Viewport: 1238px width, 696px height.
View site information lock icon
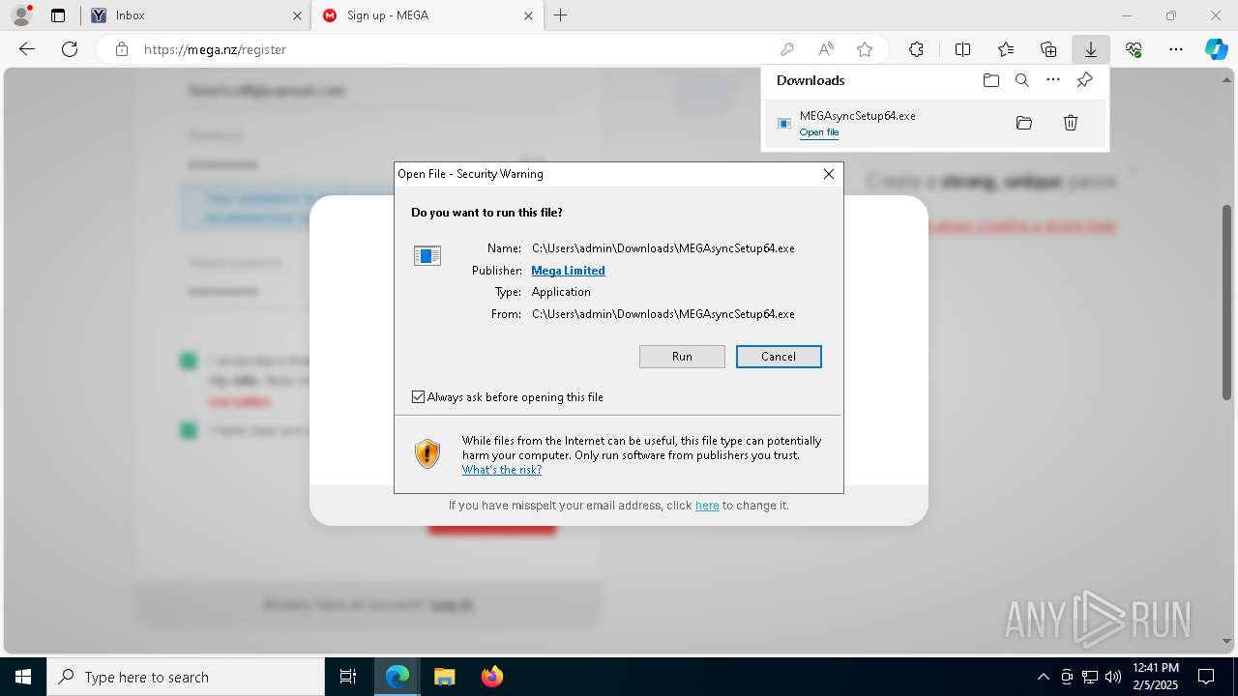click(x=122, y=49)
